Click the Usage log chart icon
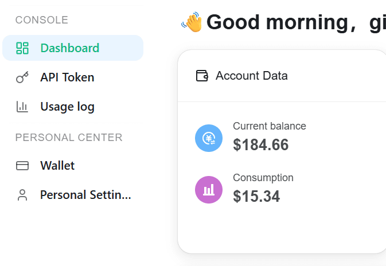386x266 pixels. [x=22, y=107]
